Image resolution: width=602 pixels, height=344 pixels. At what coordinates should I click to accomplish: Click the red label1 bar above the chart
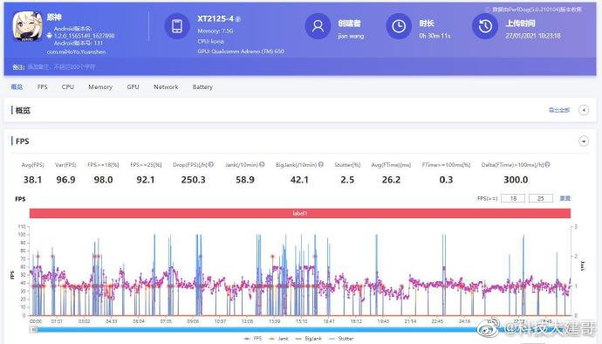(x=300, y=213)
